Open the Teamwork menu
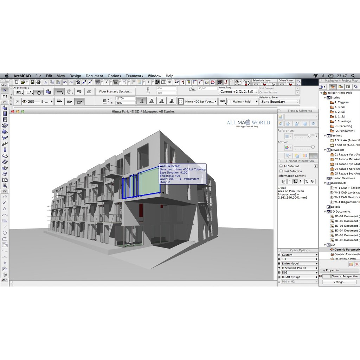Viewport: 360px width, 360px height. coord(134,76)
